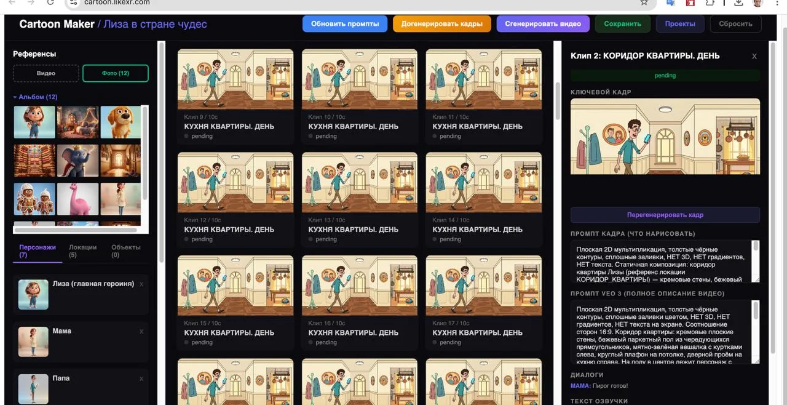Select the Клип 12 card
This screenshot has height=405, width=787.
point(235,200)
